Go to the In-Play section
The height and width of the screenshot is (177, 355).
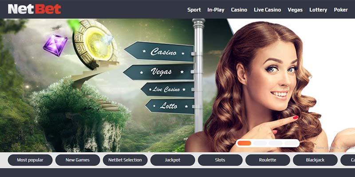[x=216, y=10]
